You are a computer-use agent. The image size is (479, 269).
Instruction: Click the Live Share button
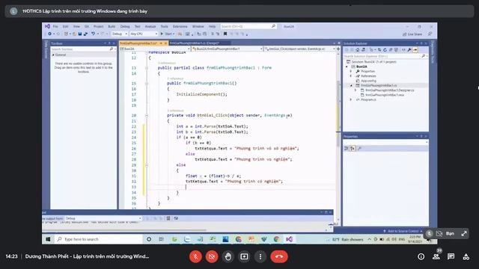pos(412,34)
